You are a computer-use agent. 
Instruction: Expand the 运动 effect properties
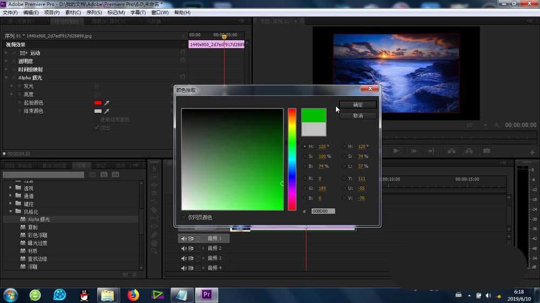[x=6, y=53]
